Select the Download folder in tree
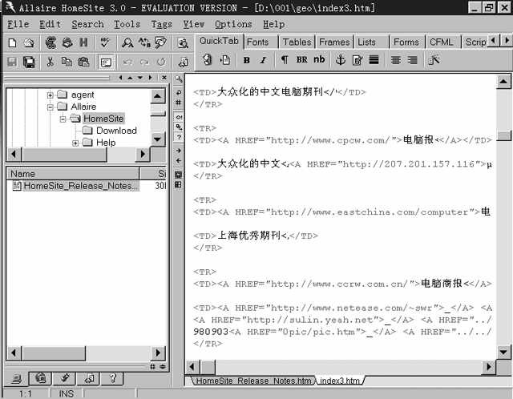 click(x=116, y=131)
